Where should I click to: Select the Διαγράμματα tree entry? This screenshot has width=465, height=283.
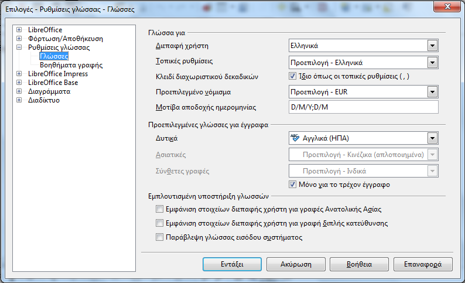tap(49, 91)
